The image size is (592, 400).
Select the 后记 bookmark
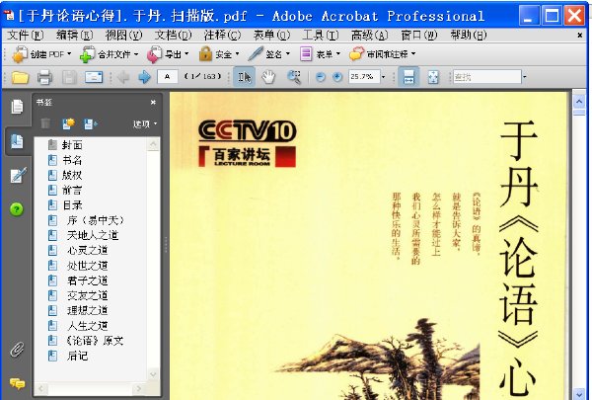pos(77,356)
